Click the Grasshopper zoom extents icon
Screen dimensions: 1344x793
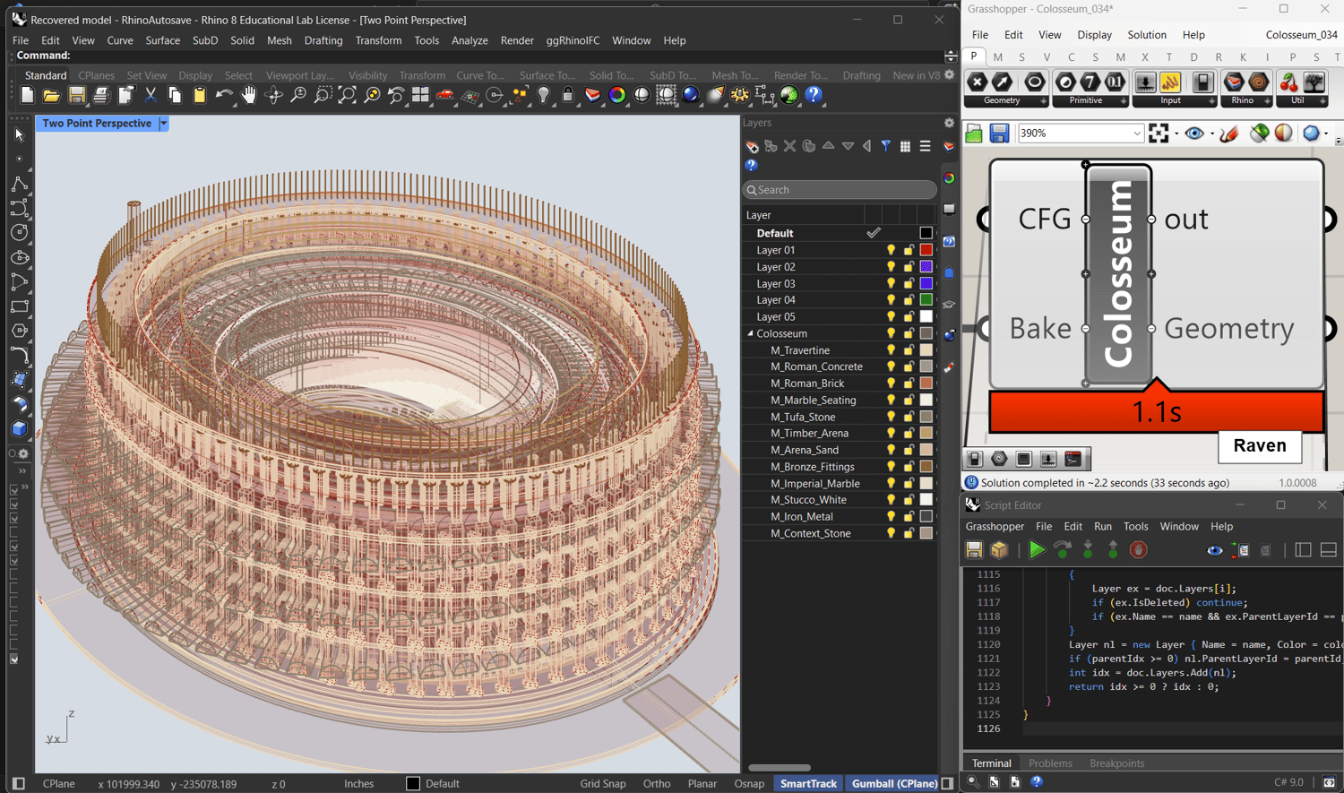(1159, 134)
